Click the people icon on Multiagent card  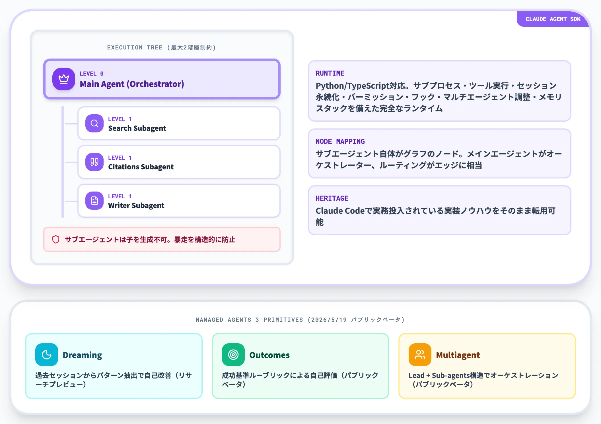click(x=420, y=355)
